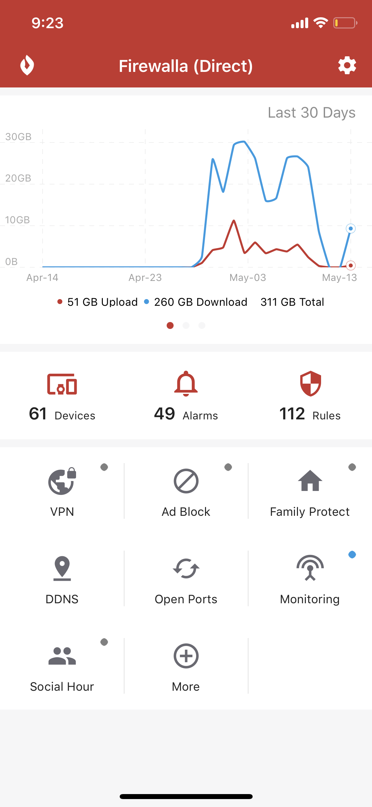Tap the More plus icon
This screenshot has height=807, width=372.
click(186, 656)
